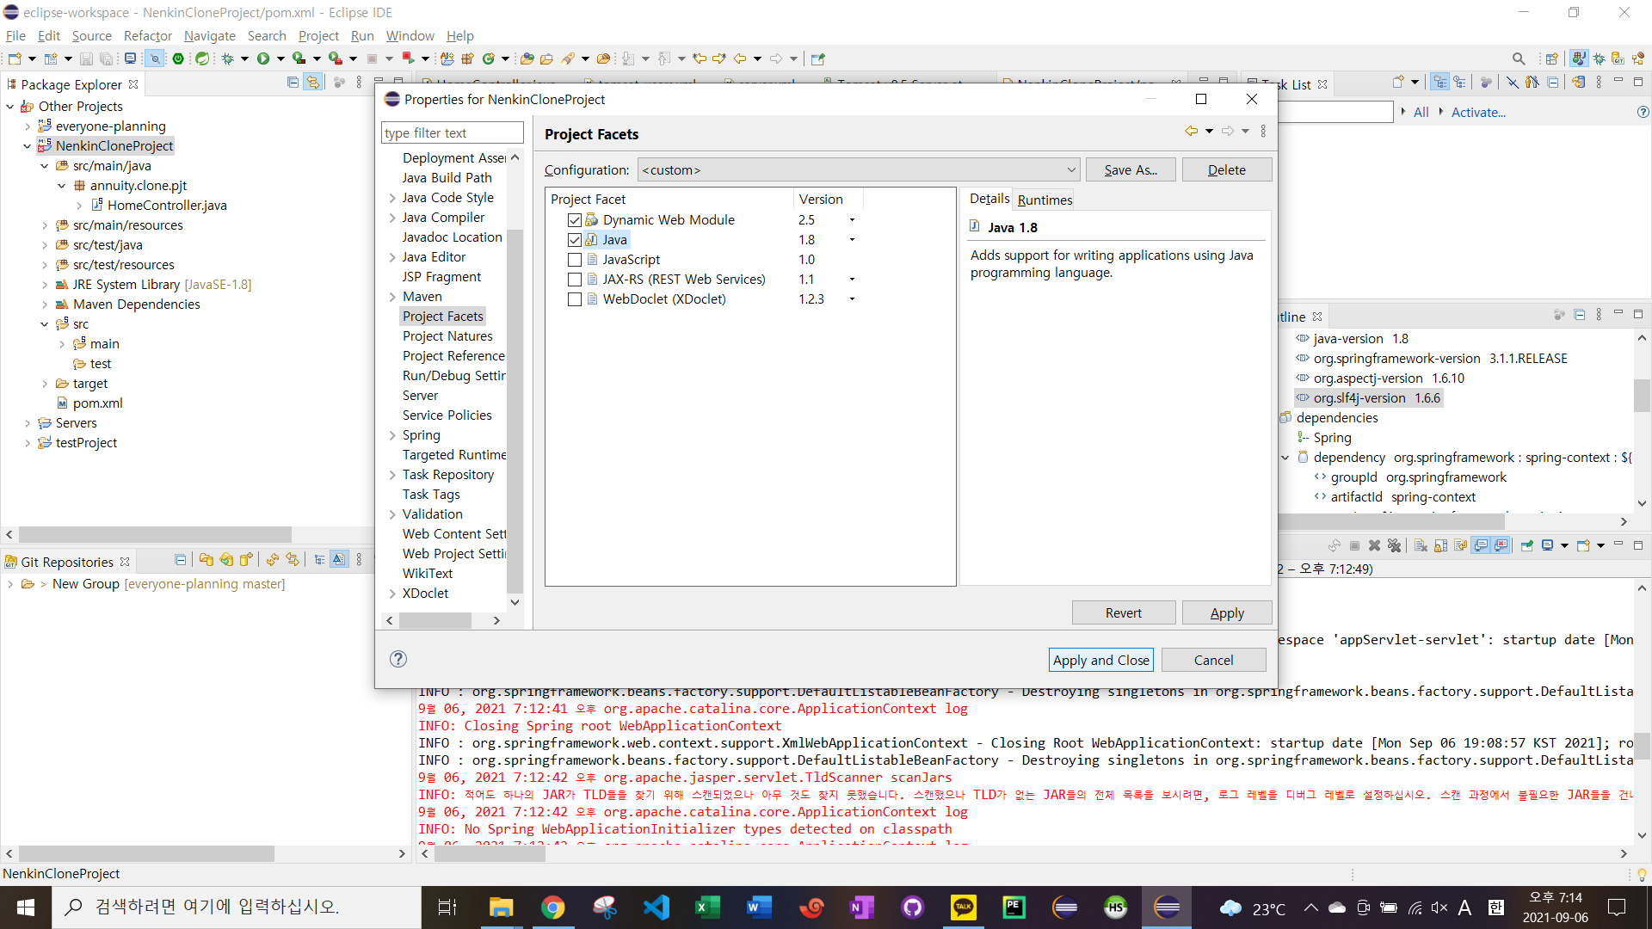Switch to the Runtimes tab

pos(1045,200)
